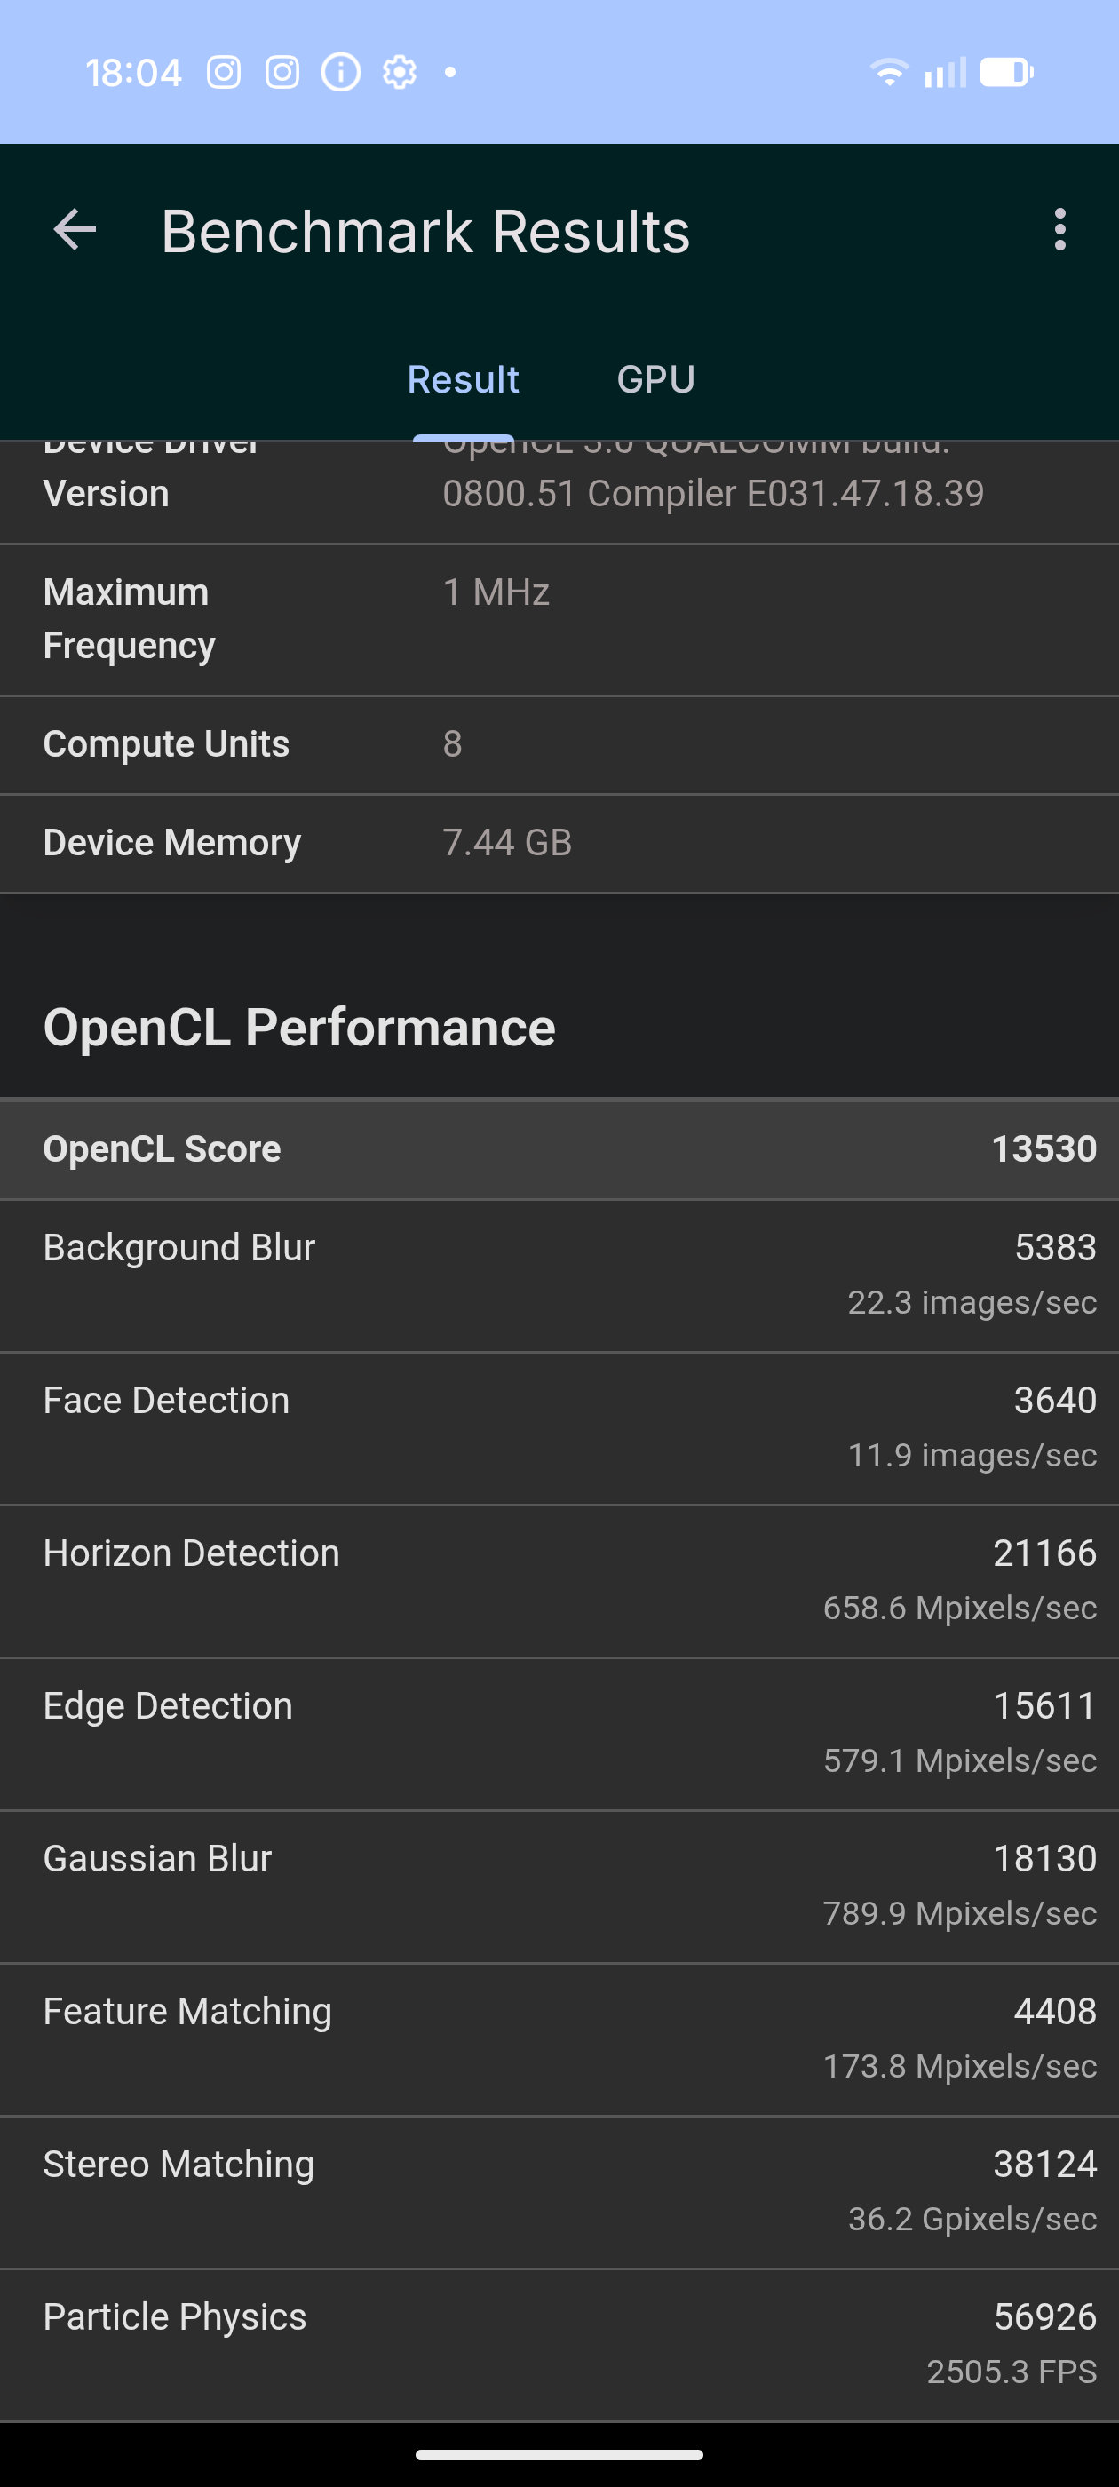Tap the Gaussian Blur result row

pyautogui.click(x=560, y=1886)
